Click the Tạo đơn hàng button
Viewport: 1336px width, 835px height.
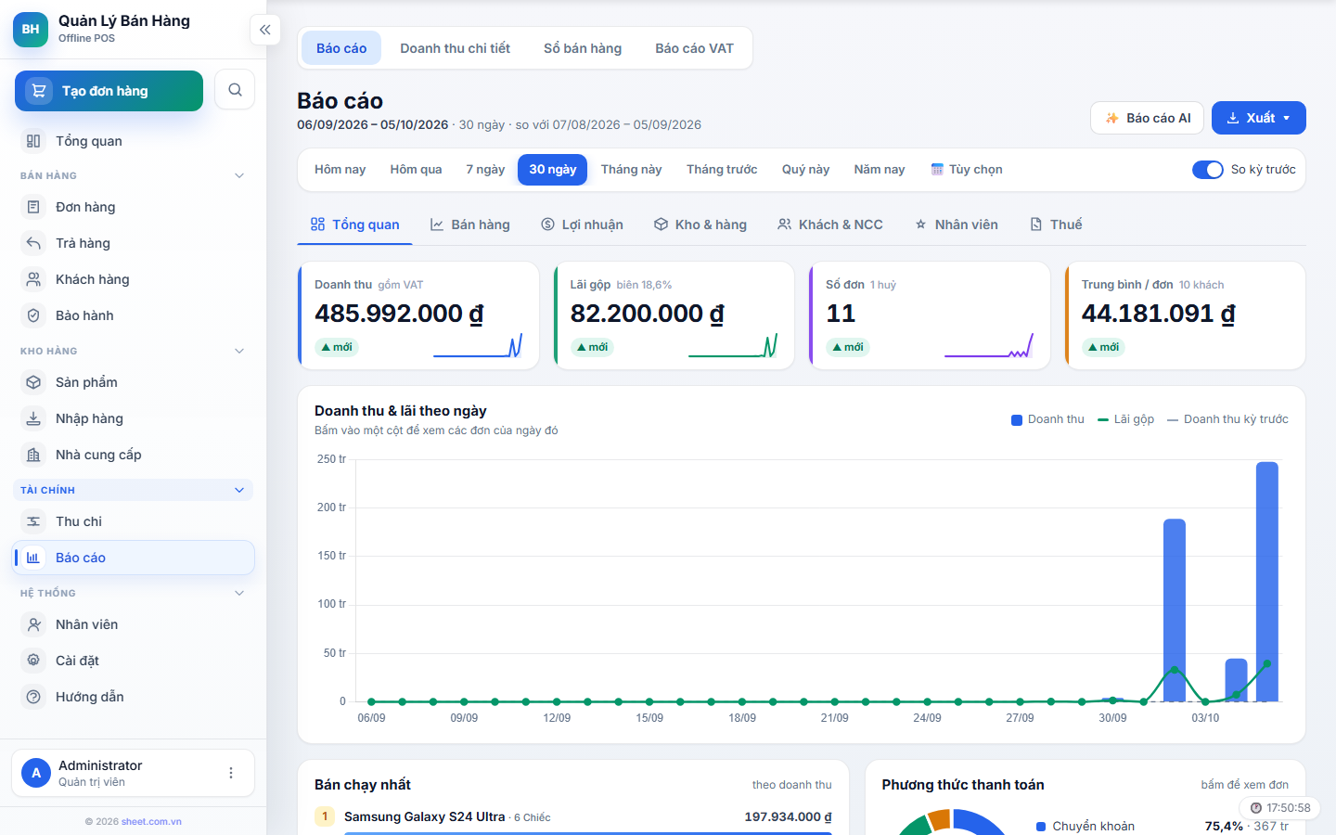[x=109, y=91]
